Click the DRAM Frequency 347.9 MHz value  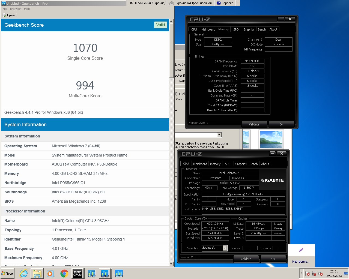tap(252, 61)
